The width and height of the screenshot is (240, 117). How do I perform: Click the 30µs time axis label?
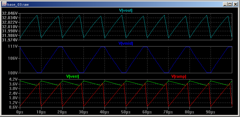(x=84, y=112)
